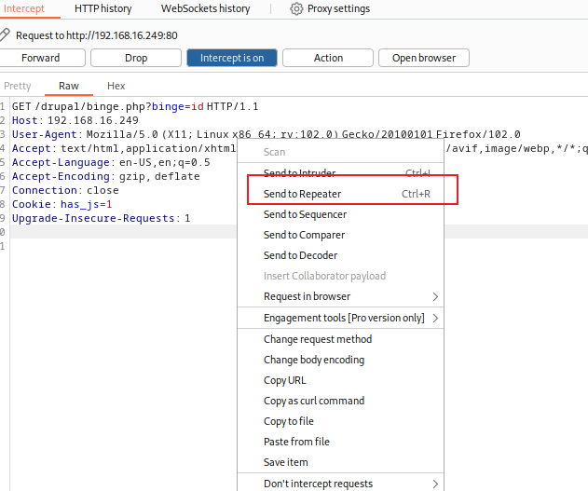This screenshot has height=491, width=588.
Task: Open the Action dropdown button
Action: click(x=328, y=58)
